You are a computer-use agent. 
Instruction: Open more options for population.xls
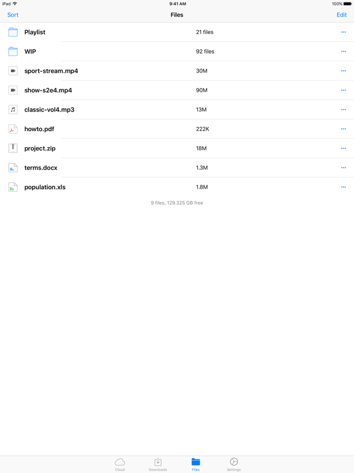pyautogui.click(x=344, y=187)
